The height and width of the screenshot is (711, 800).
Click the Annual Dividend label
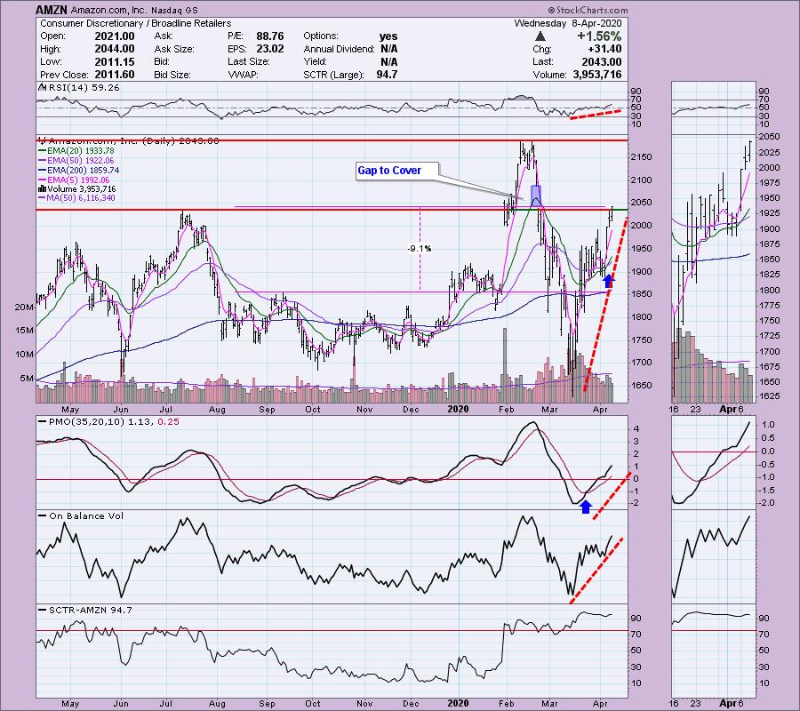340,49
